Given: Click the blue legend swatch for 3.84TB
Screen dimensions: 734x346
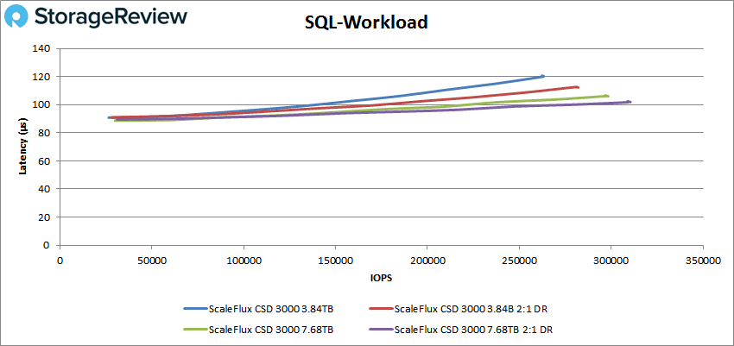Looking at the screenshot, I should click(x=195, y=309).
